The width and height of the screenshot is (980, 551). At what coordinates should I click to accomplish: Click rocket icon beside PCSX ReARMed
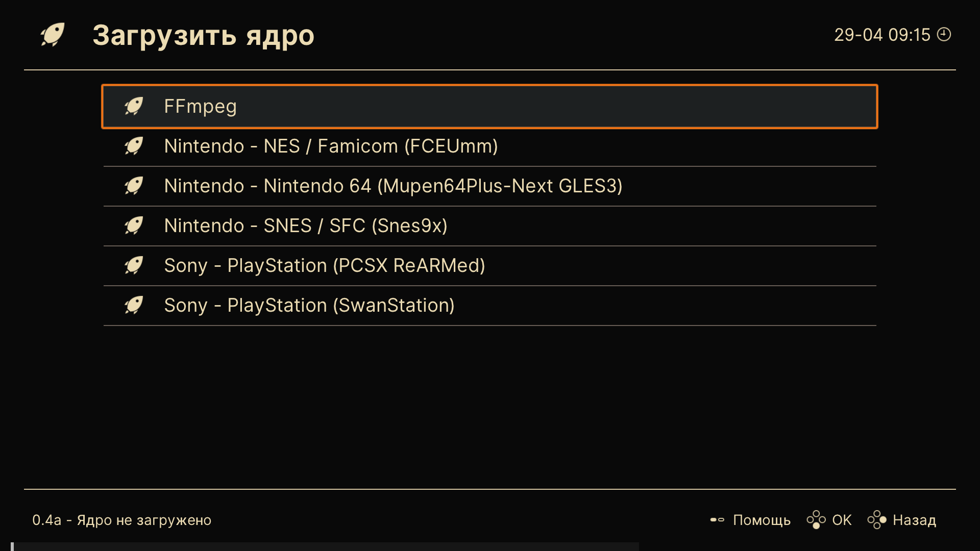(x=134, y=266)
